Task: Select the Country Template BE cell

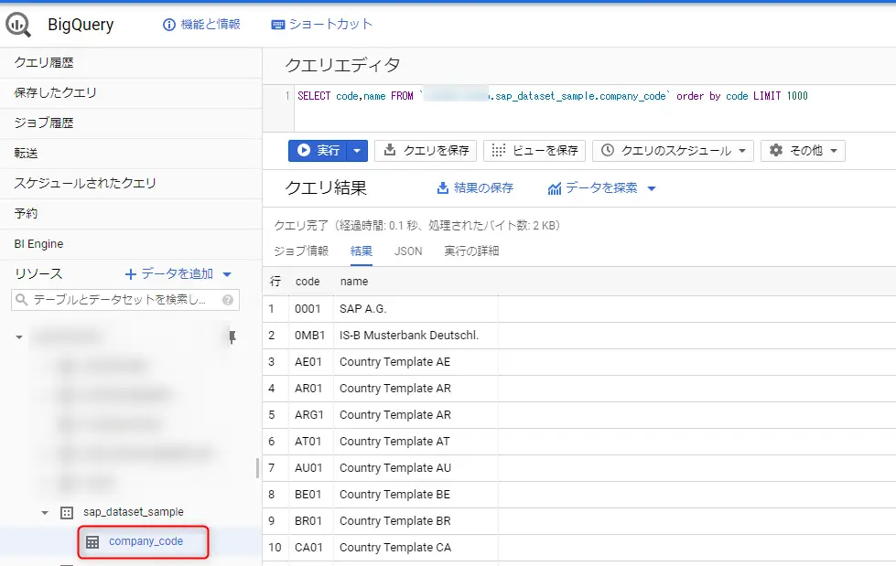Action: click(416, 496)
